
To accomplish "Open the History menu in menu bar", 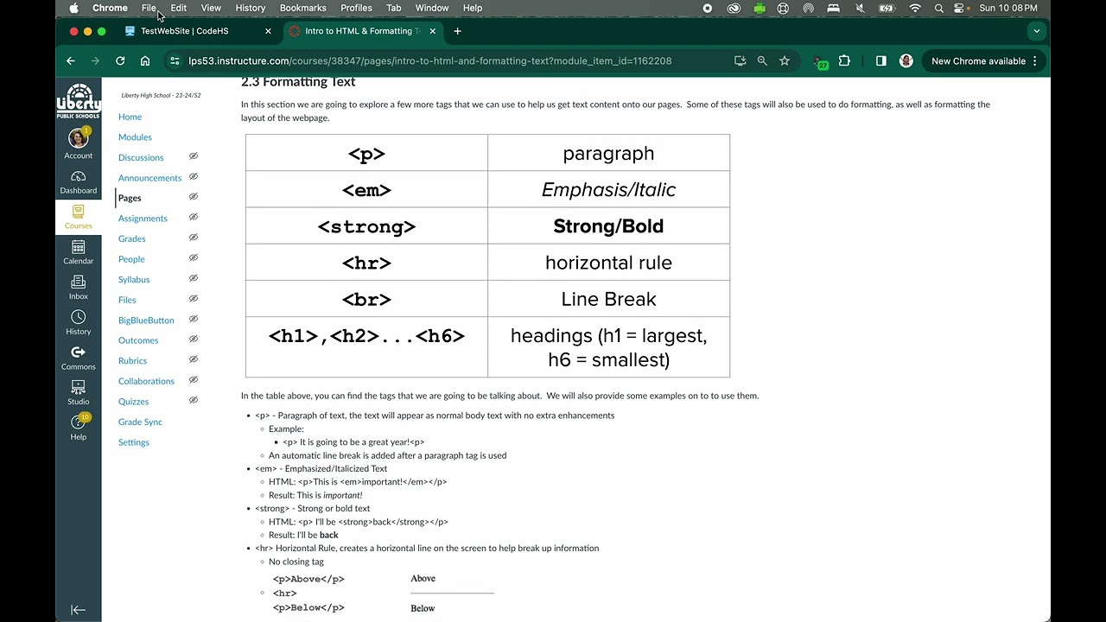I will [x=251, y=8].
